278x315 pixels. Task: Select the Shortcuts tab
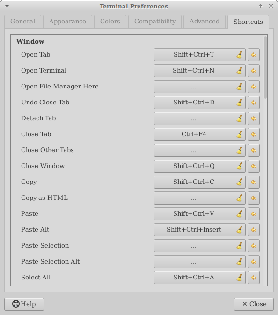[248, 22]
